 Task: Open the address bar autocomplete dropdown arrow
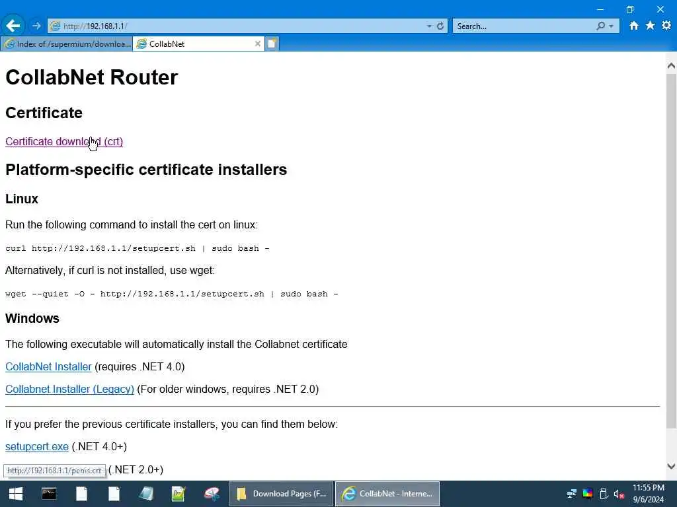(428, 26)
